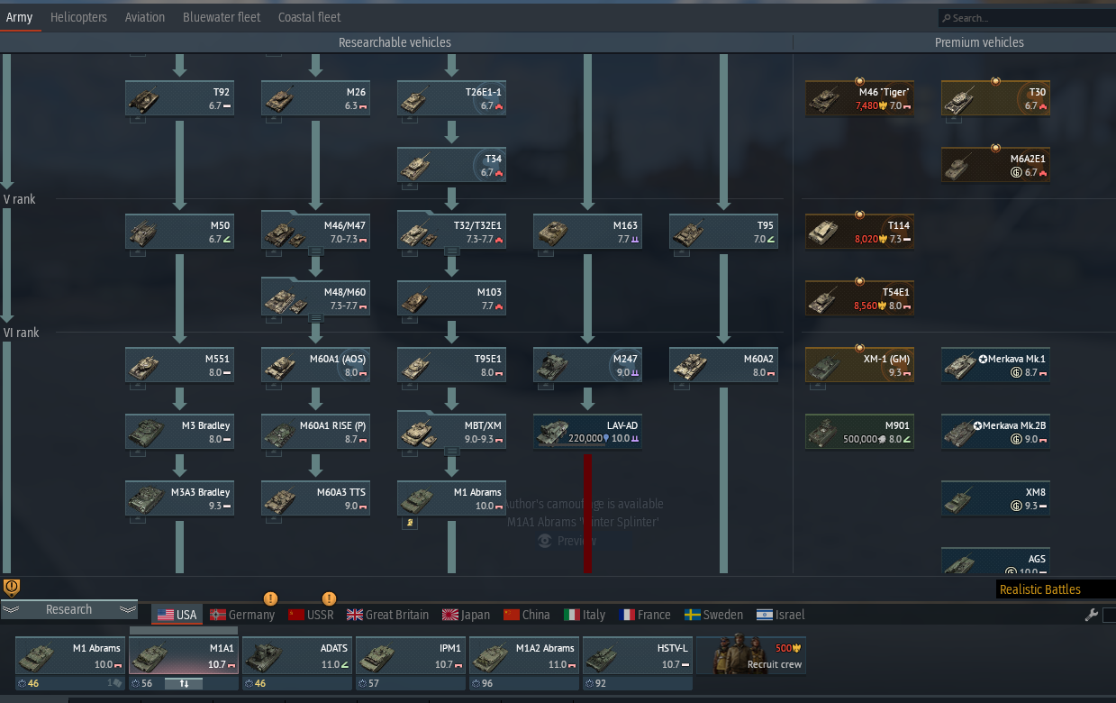Select the M551 light tank
Screen dimensions: 1116x703
(179, 365)
